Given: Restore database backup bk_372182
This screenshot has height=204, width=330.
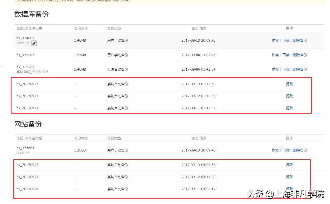Looking at the screenshot, I should [275, 55].
